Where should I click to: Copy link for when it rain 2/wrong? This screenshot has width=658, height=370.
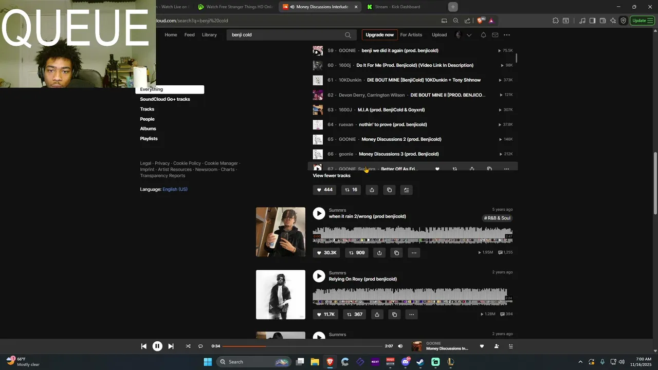point(396,253)
